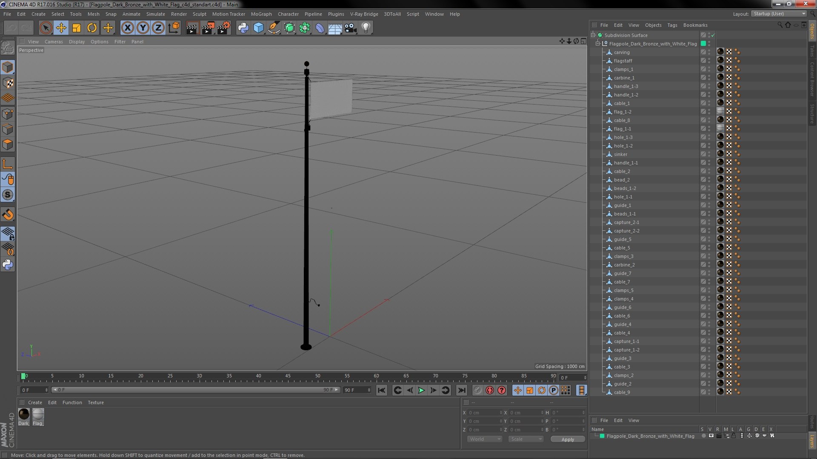Viewport: 817px width, 459px height.
Task: Collapse Flagpole_Dark_Bronze_with_White_Flag tree node
Action: (x=598, y=43)
